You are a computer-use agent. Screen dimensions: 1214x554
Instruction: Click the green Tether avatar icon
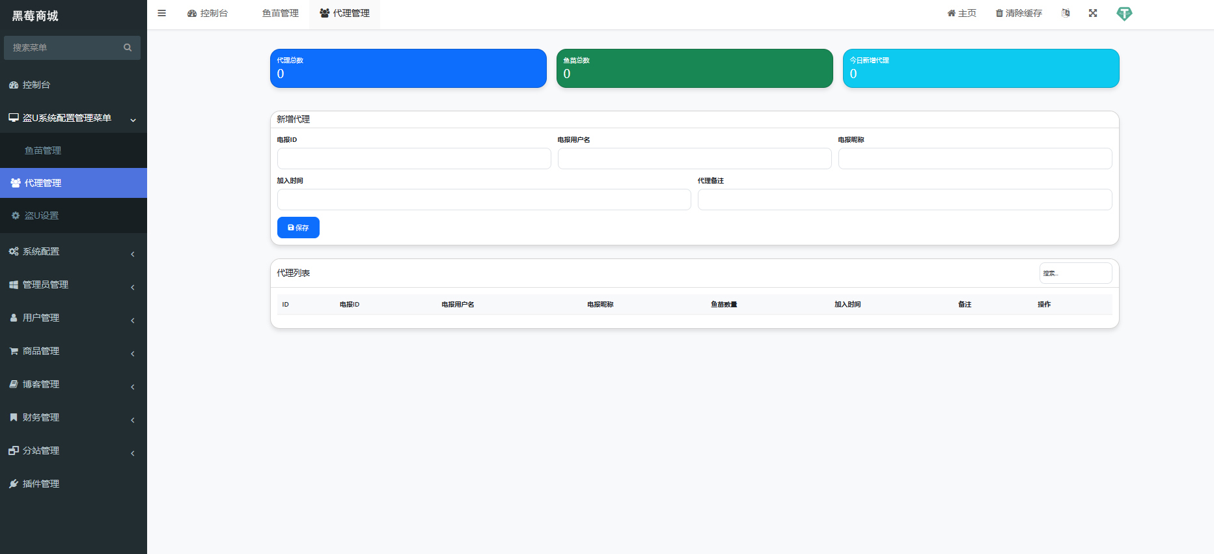tap(1124, 14)
